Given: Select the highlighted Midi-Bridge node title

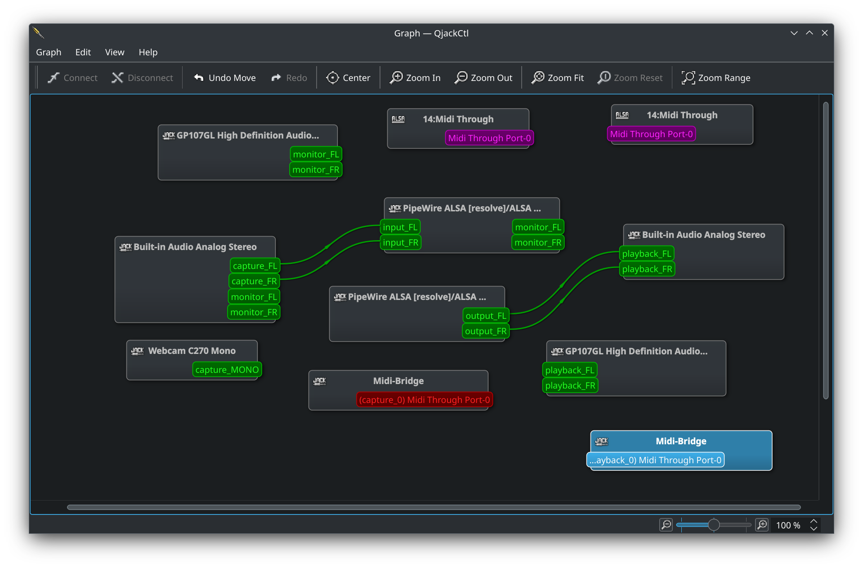Looking at the screenshot, I should (x=680, y=441).
